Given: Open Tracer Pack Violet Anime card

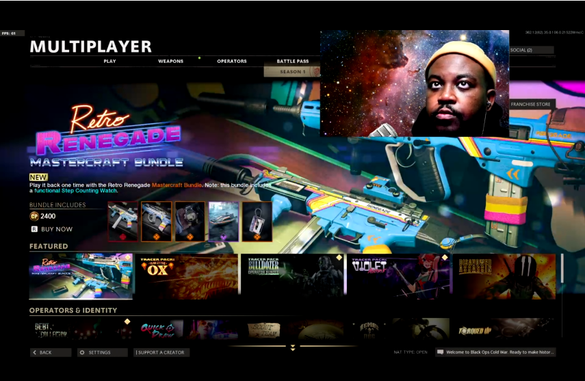Looking at the screenshot, I should coord(398,276).
